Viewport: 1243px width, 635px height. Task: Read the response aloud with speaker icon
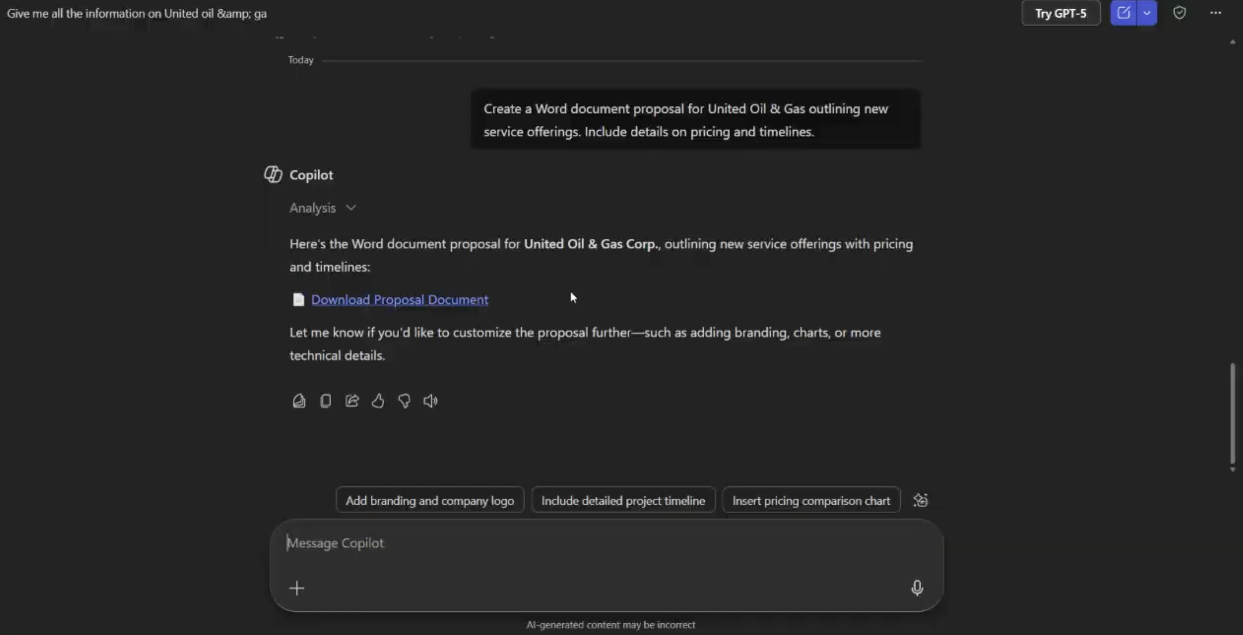430,401
